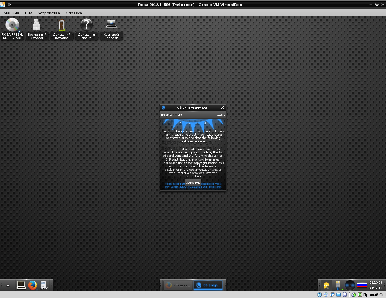This screenshot has height=298, width=386.
Task: Open the speaker volume mixer gadget
Action: [x=350, y=285]
